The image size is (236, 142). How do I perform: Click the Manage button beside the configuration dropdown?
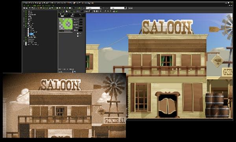coord(130,8)
